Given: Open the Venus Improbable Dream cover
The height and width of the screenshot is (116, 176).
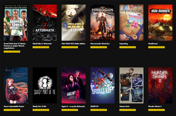Looking at the screenshot, I should pyautogui.click(x=16, y=85).
